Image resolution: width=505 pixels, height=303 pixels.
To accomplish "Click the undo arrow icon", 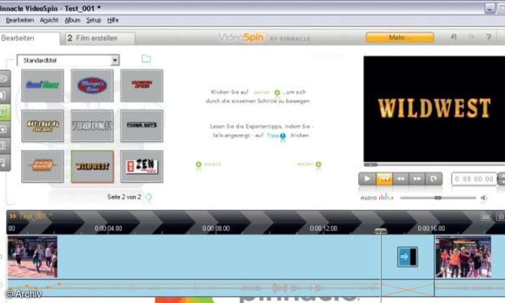I will click(454, 37).
